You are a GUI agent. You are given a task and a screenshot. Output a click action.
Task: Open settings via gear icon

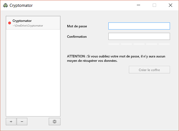[x=55, y=121]
